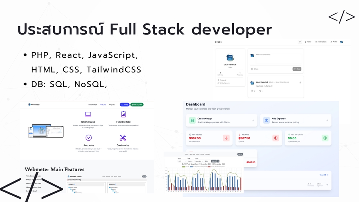Click the Customize tools icon
359x202 pixels.
[123, 138]
